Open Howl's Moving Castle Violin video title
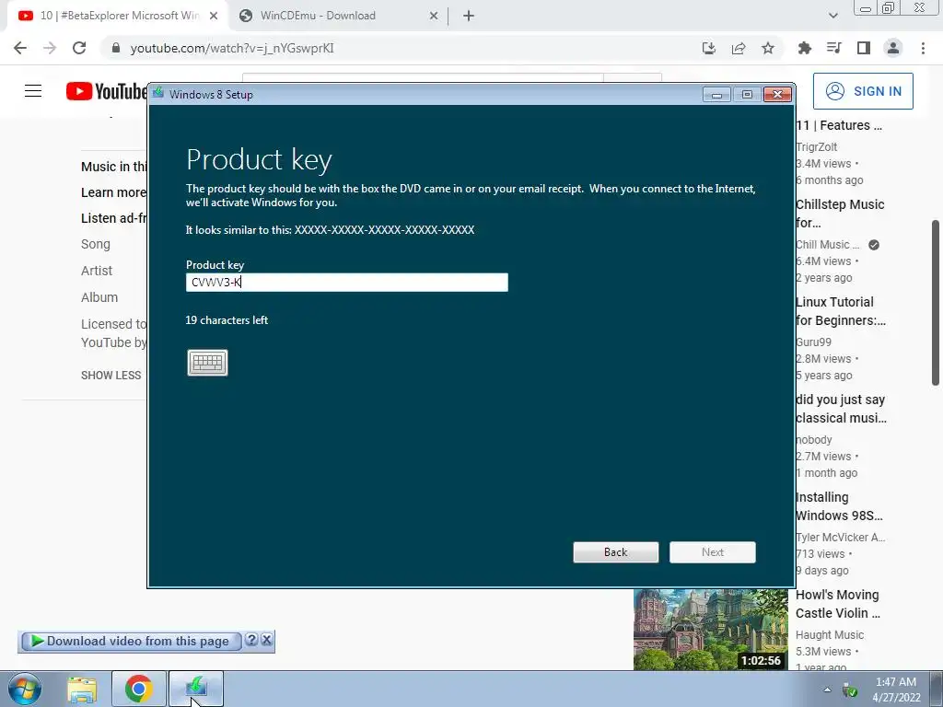Viewport: 943px width, 707px height. click(838, 604)
